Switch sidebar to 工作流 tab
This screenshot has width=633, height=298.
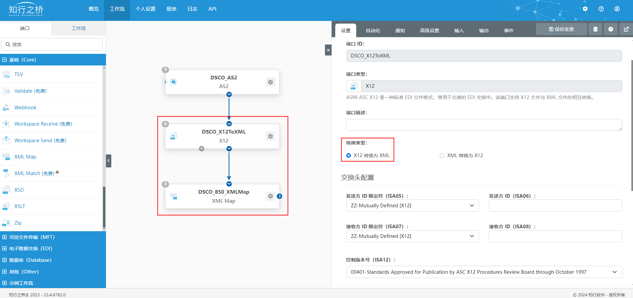(79, 28)
